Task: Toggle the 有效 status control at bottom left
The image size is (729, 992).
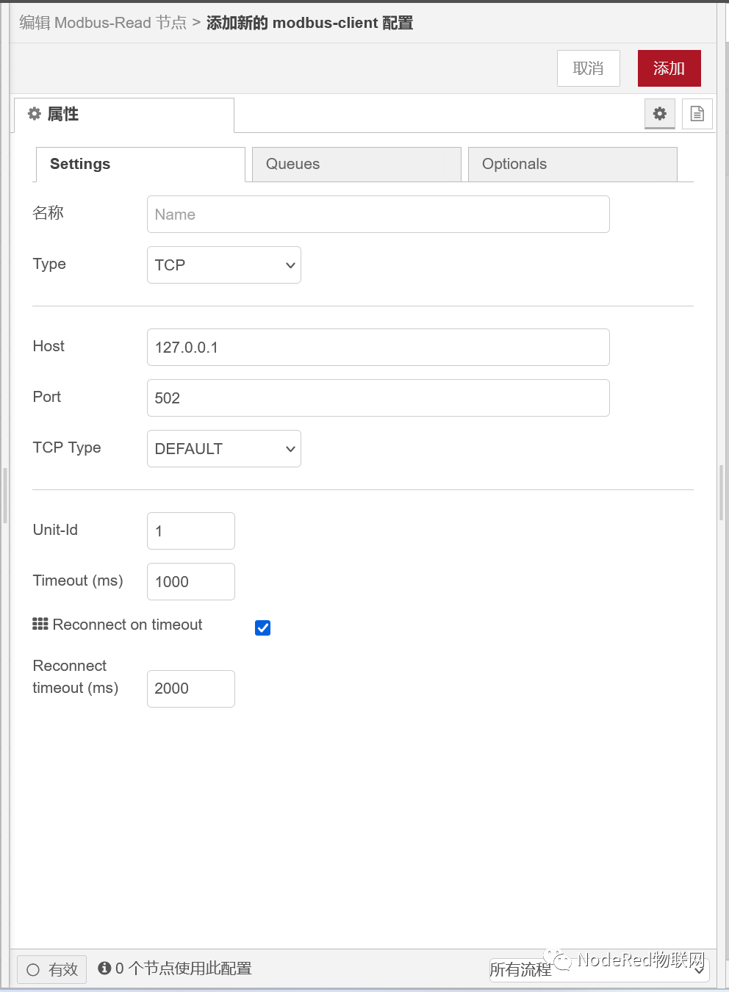Action: tap(51, 969)
